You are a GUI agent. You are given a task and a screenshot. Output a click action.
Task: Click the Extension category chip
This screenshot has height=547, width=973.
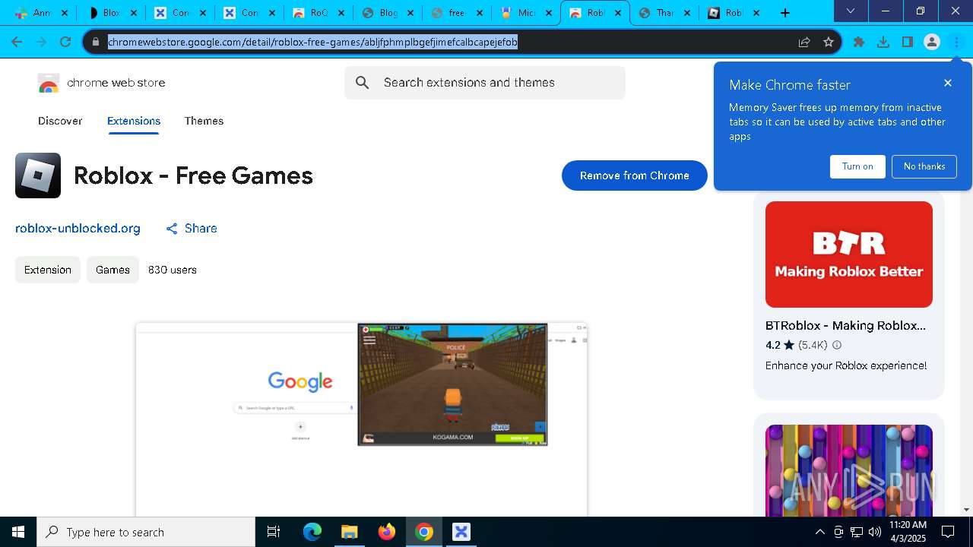48,270
